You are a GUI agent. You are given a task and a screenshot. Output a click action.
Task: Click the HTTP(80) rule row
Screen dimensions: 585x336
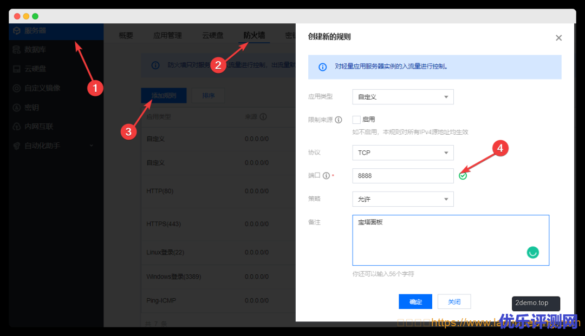(218, 191)
